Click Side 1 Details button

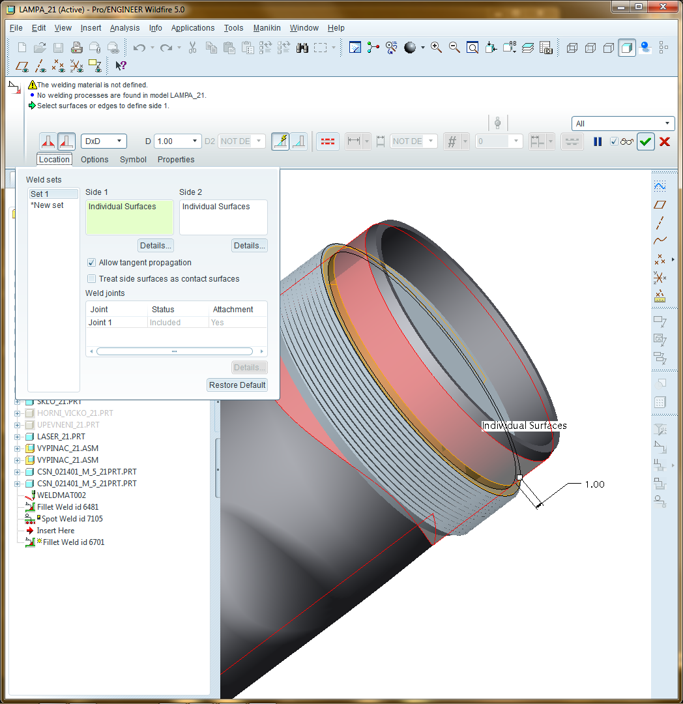(x=155, y=246)
